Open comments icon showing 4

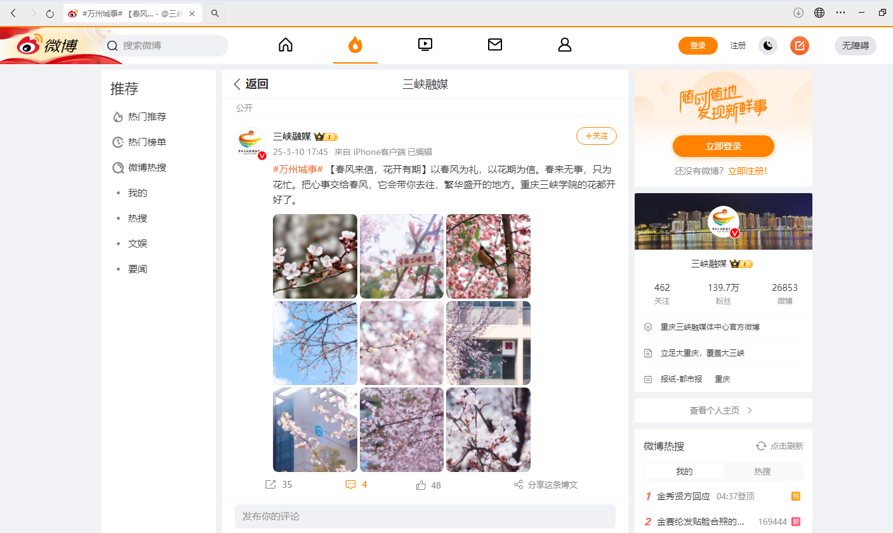[350, 485]
